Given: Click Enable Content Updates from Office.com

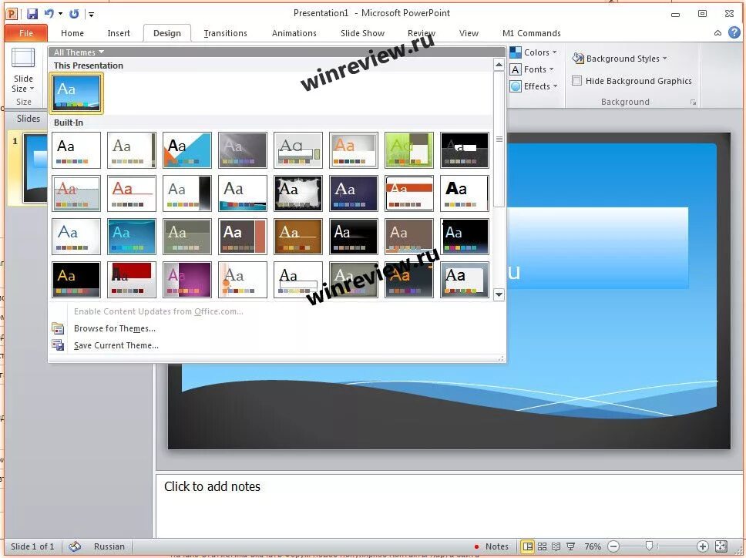Looking at the screenshot, I should 159,311.
